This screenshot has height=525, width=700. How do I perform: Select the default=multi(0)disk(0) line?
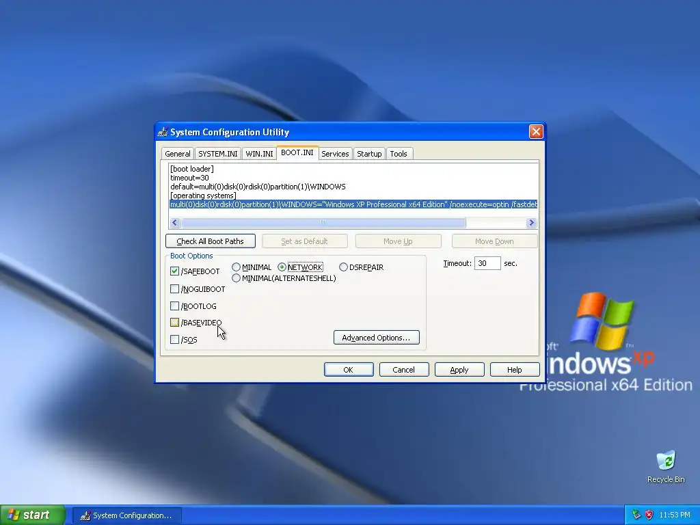pyautogui.click(x=258, y=187)
